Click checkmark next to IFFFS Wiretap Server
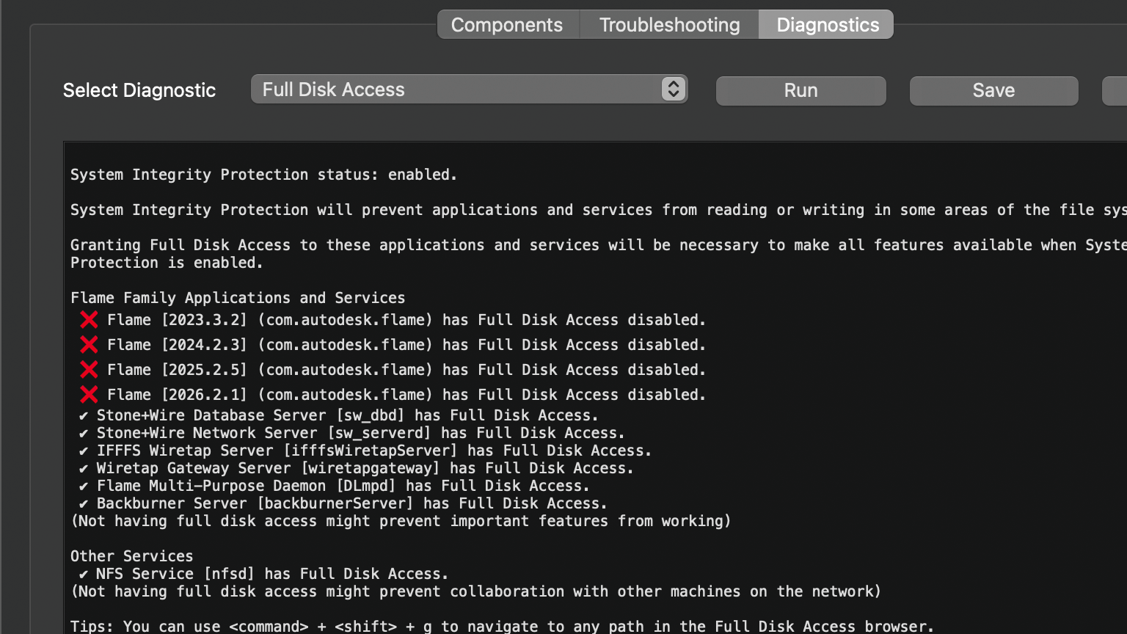Image resolution: width=1127 pixels, height=634 pixels. pos(84,451)
